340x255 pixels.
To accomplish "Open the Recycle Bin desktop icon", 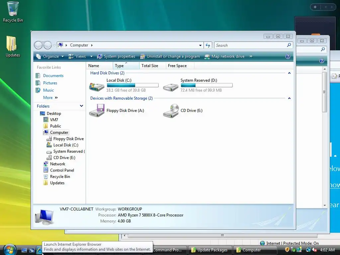I will coord(13,12).
